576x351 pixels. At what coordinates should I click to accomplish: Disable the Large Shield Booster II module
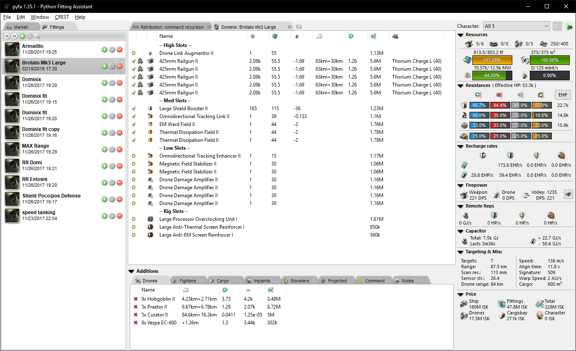[x=134, y=108]
